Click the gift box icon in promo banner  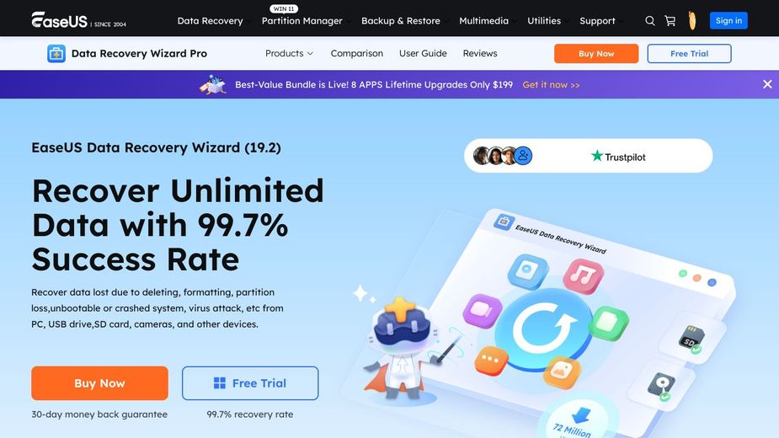[x=212, y=84]
